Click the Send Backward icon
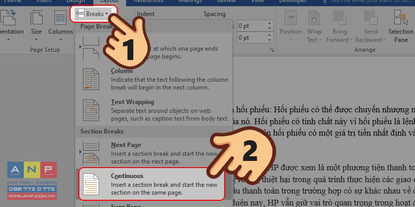This screenshot has height=207, width=415. point(370,18)
